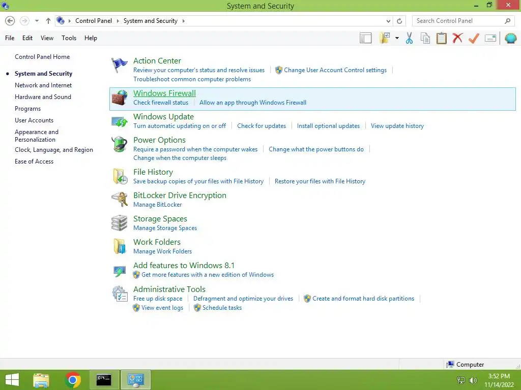The image size is (521, 390).
Task: Expand the address bar history dropdown
Action: [x=388, y=21]
